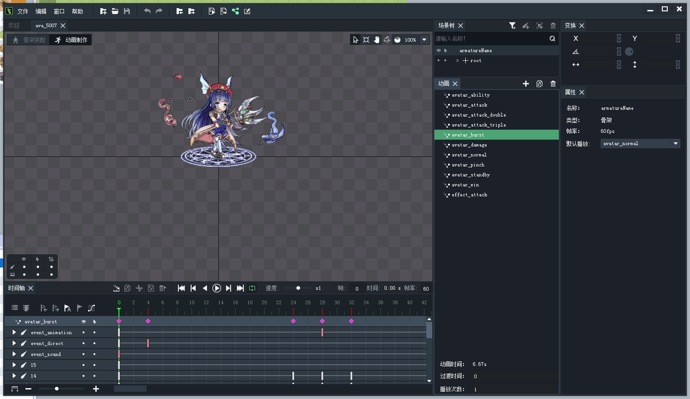The height and width of the screenshot is (399, 690).
Task: Zoom out timeline with minus icon
Action: click(28, 389)
